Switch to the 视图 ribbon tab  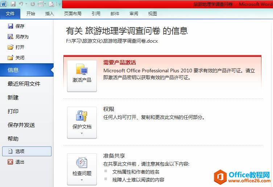[x=153, y=13]
